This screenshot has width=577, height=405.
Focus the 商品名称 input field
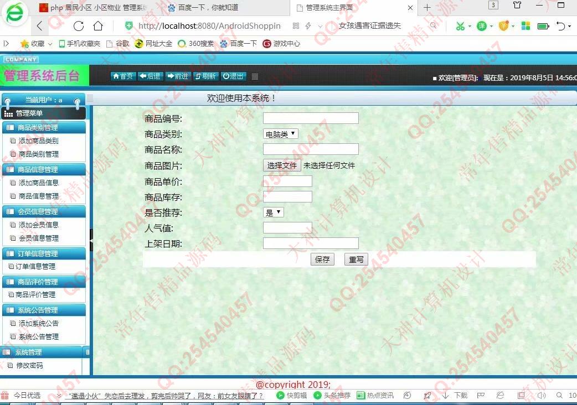pyautogui.click(x=311, y=149)
